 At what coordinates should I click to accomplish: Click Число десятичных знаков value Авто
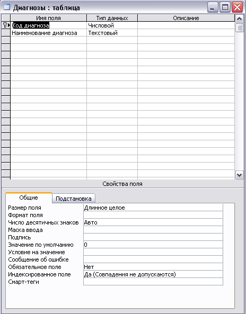pyautogui.click(x=153, y=222)
